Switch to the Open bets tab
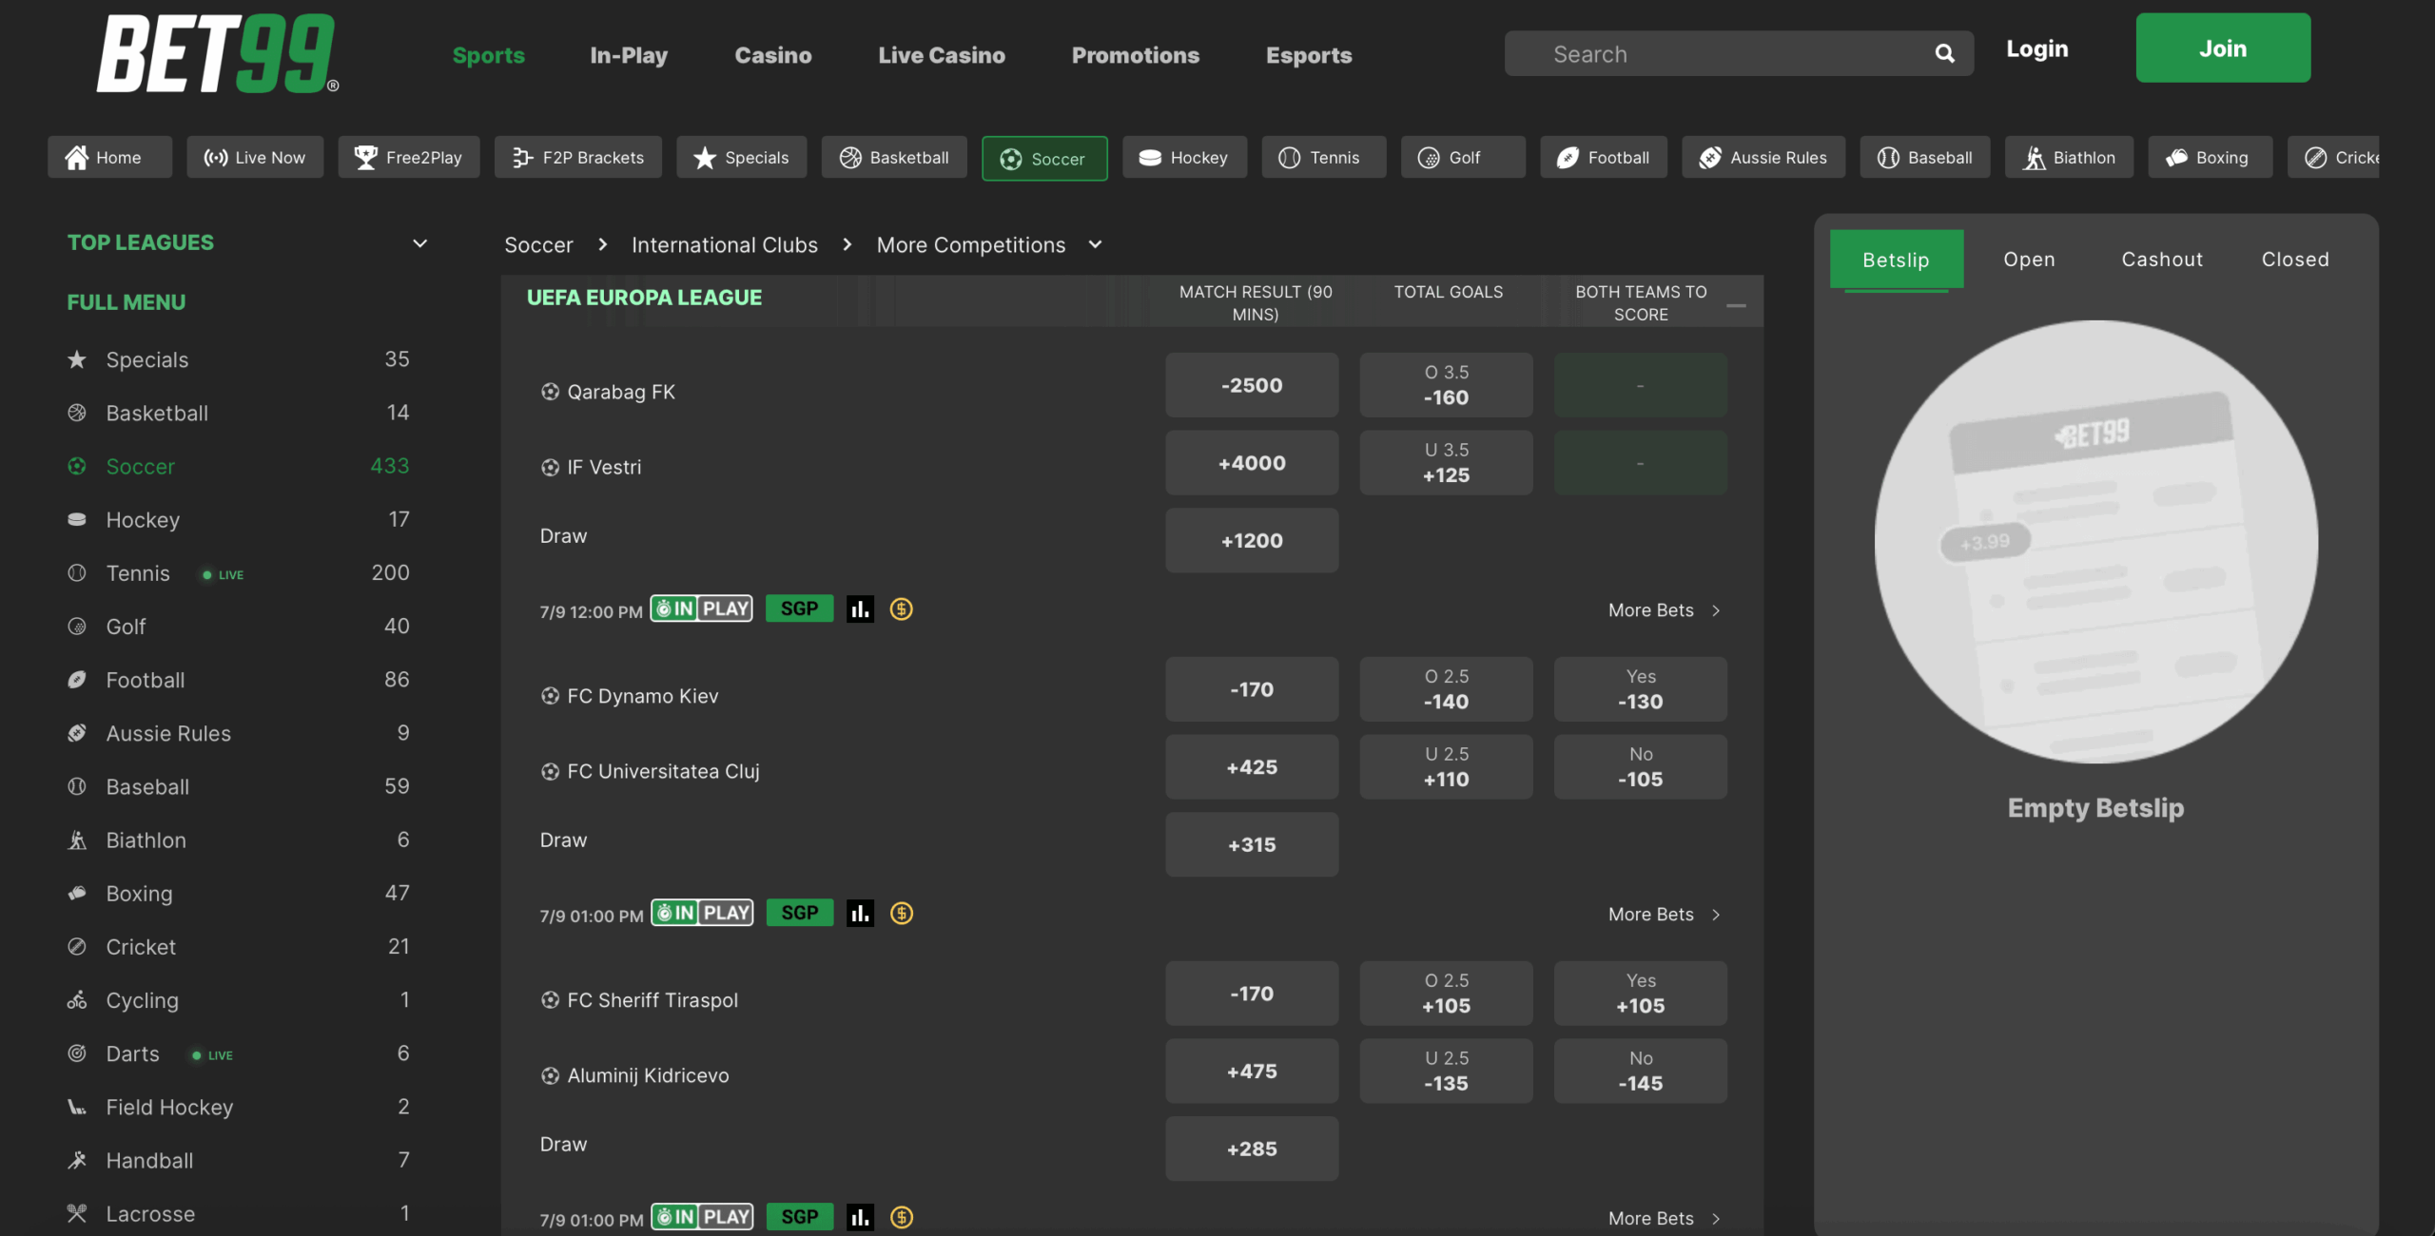The height and width of the screenshot is (1236, 2435). tap(2029, 259)
